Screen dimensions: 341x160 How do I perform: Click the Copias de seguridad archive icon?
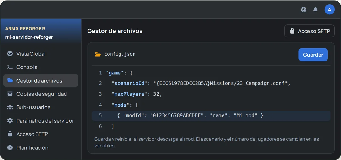[x=10, y=94]
